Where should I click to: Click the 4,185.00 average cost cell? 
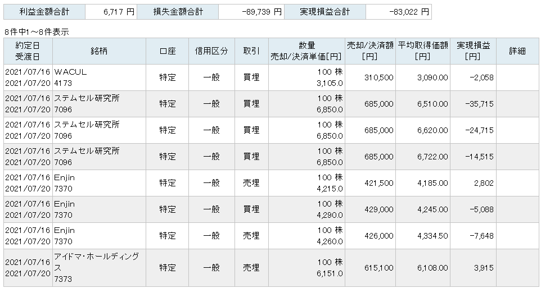tap(432, 183)
